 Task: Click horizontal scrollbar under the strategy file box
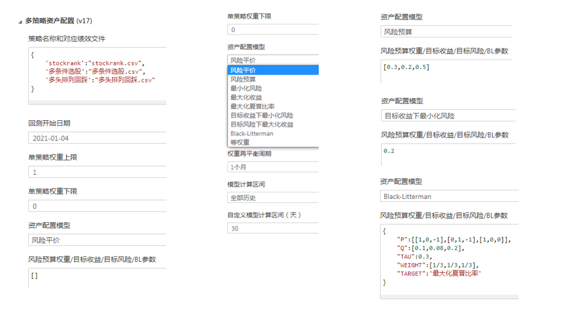pyautogui.click(x=97, y=102)
